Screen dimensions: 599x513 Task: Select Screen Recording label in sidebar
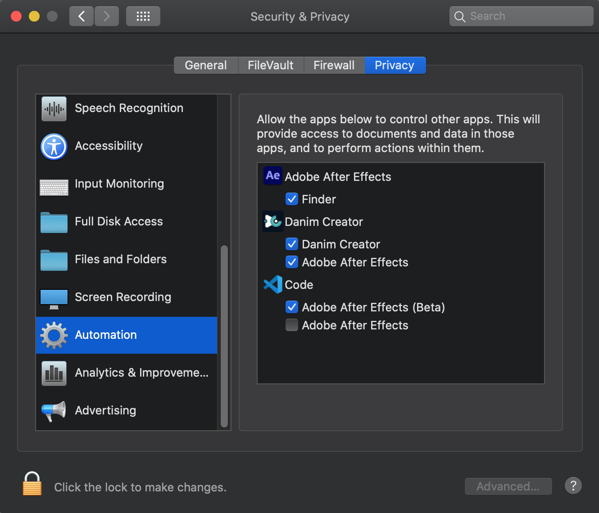(123, 297)
